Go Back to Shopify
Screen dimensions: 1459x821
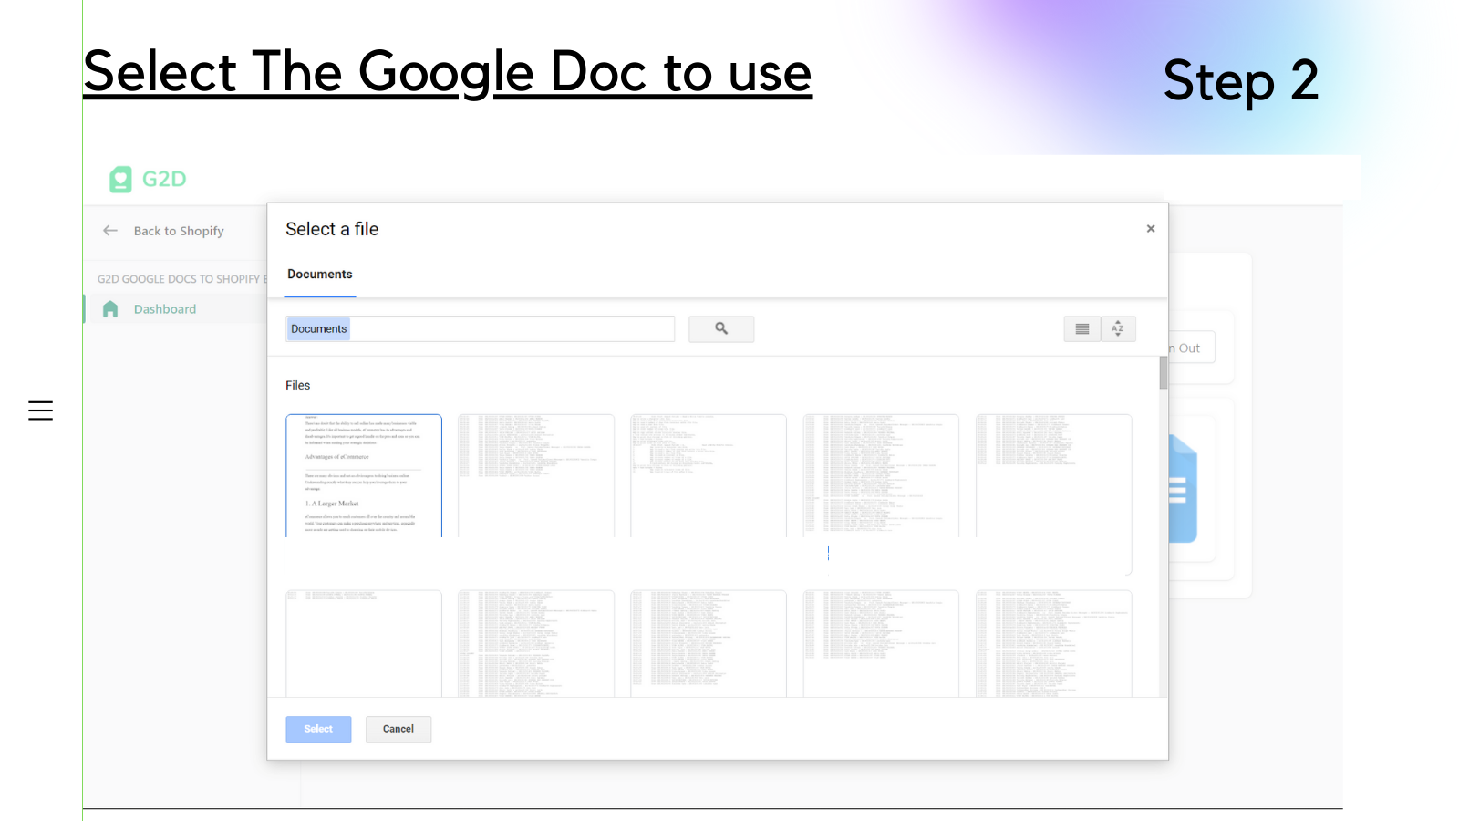click(179, 231)
